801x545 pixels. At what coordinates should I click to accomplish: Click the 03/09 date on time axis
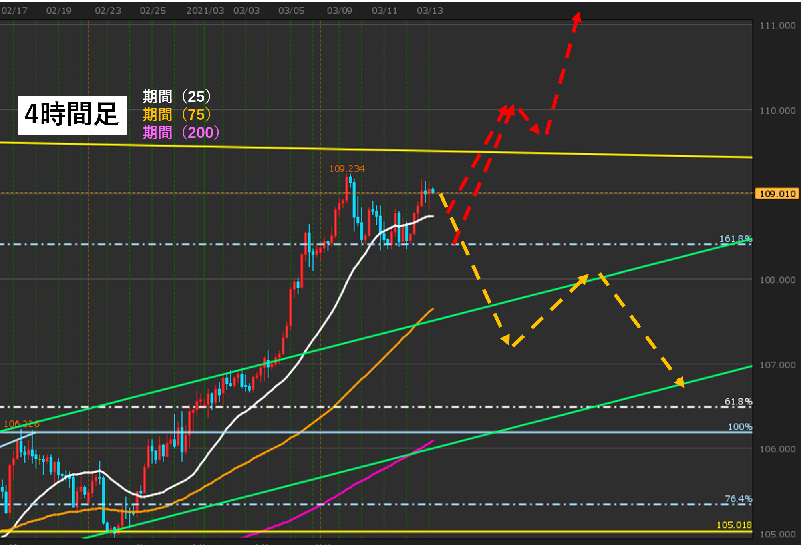339,10
